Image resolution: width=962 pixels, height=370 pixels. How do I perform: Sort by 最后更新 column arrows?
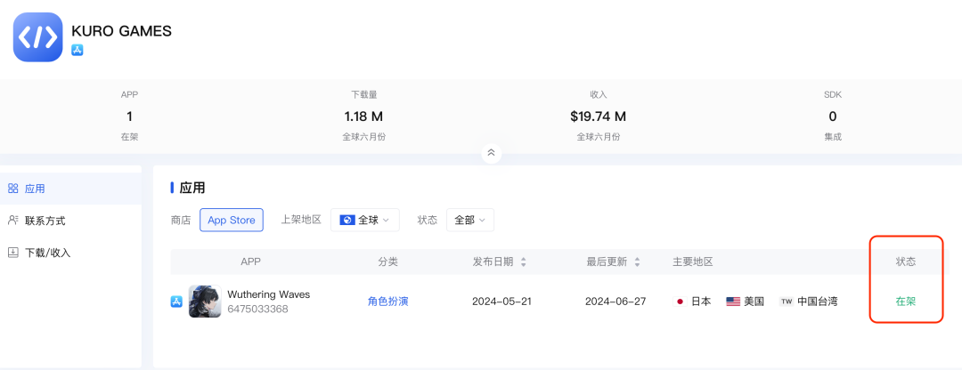click(x=638, y=262)
